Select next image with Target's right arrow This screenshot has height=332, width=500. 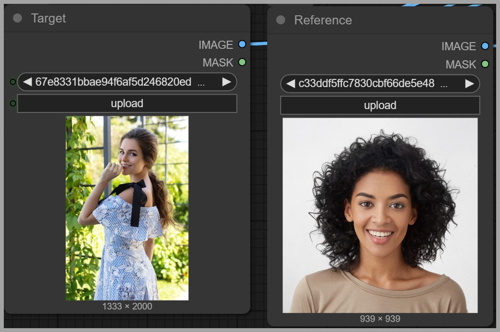coord(227,82)
